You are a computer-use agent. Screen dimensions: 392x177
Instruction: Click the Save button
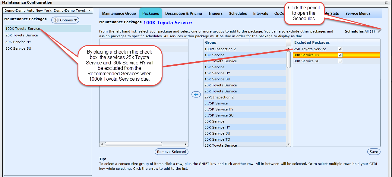click(x=374, y=152)
